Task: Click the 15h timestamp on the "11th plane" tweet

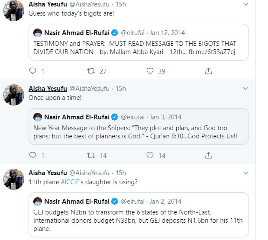Action: (x=121, y=173)
